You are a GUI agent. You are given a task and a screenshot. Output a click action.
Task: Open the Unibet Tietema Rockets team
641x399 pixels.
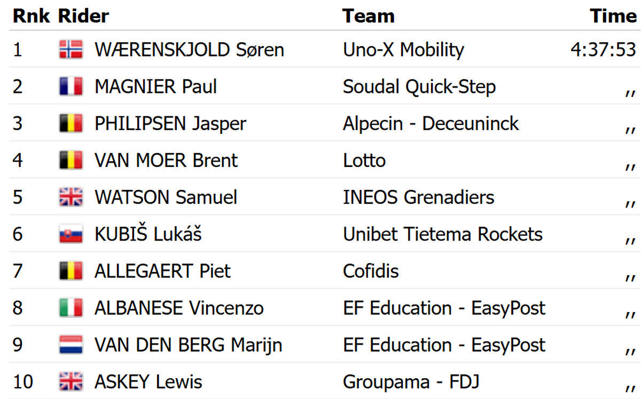(442, 234)
